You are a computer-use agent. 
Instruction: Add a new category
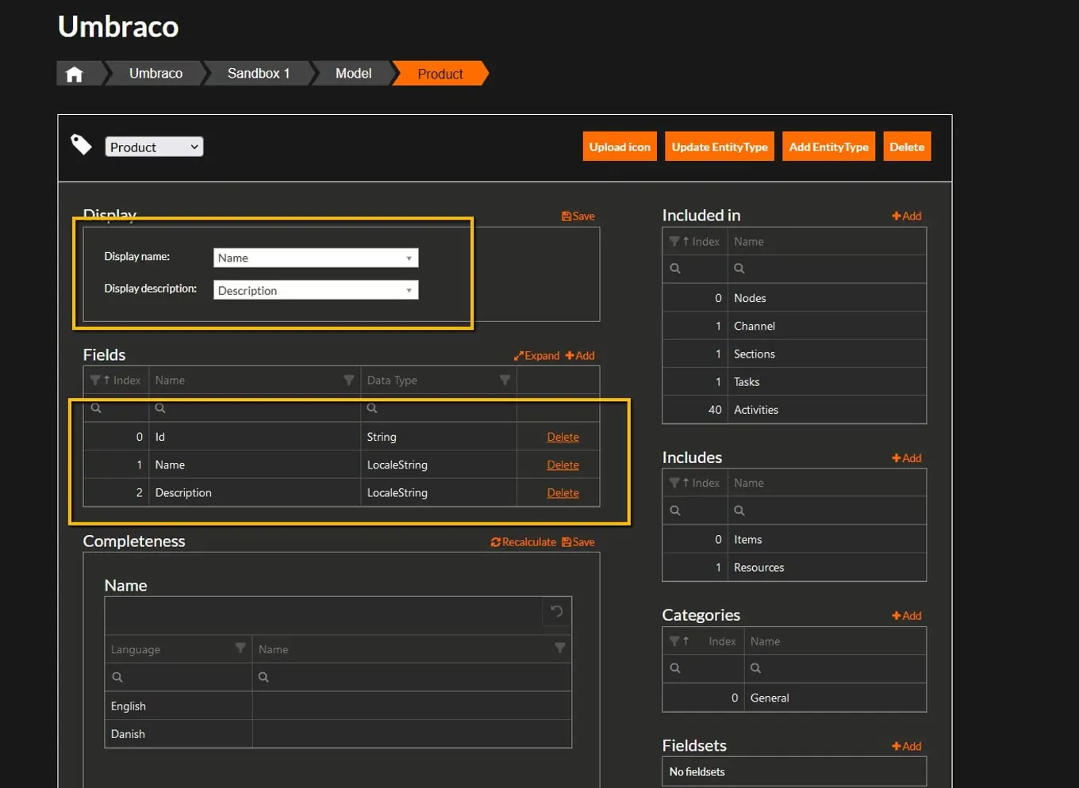click(x=907, y=616)
